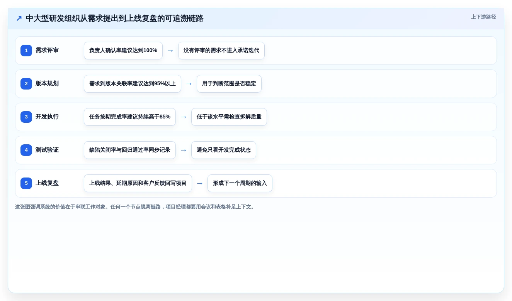512x301 pixels.
Task: Select the 开发执行 stage label
Action: click(47, 117)
